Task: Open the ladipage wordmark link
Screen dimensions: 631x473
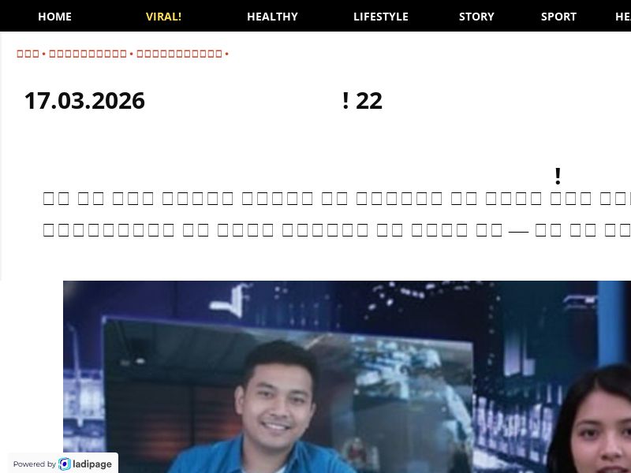Action: 93,464
